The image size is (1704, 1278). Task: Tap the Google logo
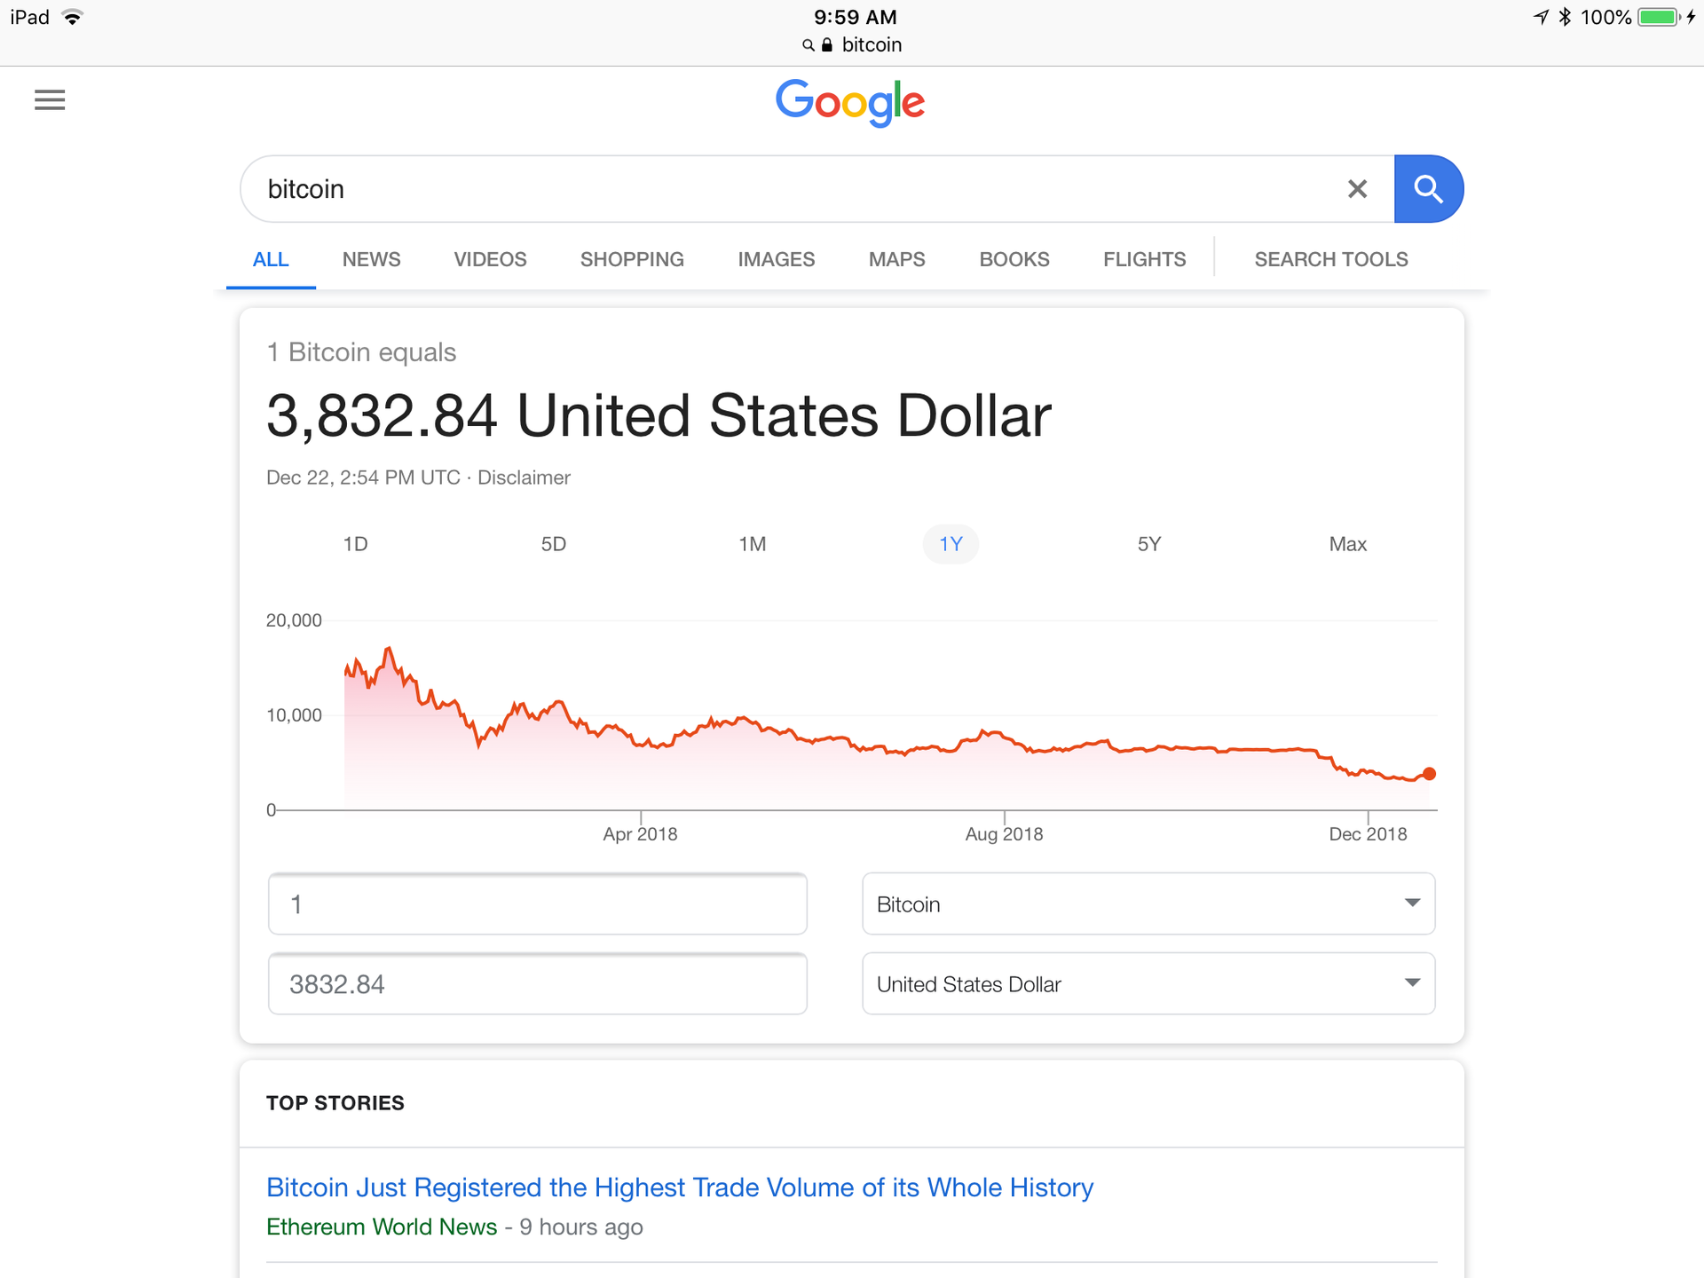click(x=850, y=102)
